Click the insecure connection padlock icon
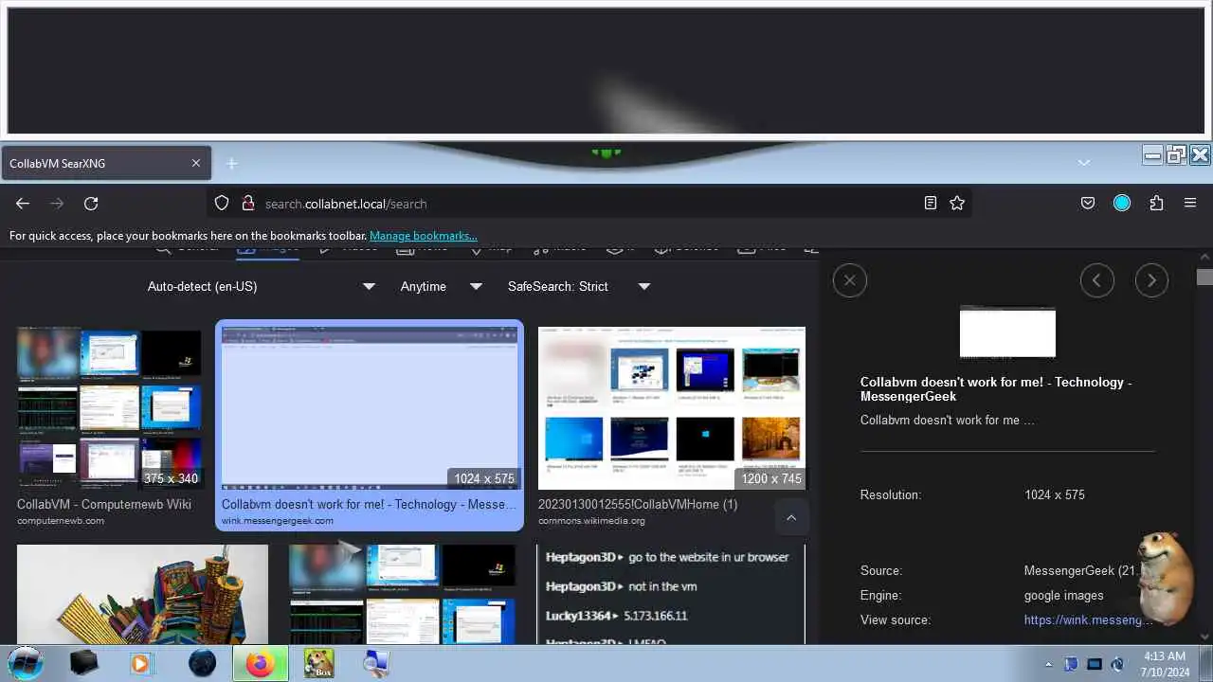This screenshot has height=682, width=1213. 247,203
